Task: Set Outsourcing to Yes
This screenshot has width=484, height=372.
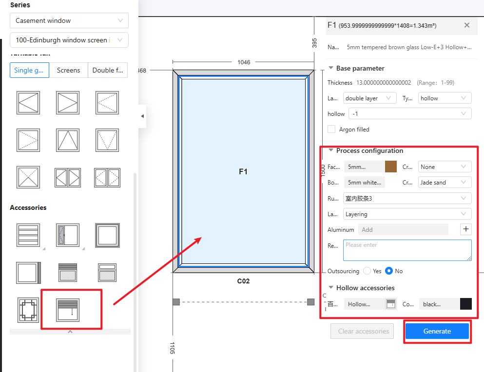Action: tap(367, 271)
